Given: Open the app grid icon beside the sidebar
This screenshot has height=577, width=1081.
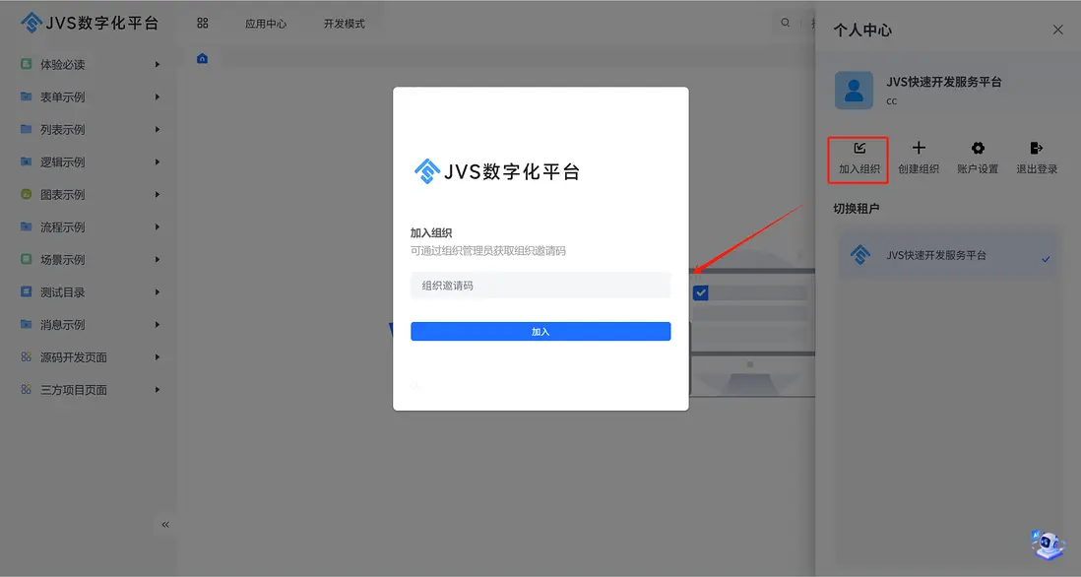Looking at the screenshot, I should [202, 21].
